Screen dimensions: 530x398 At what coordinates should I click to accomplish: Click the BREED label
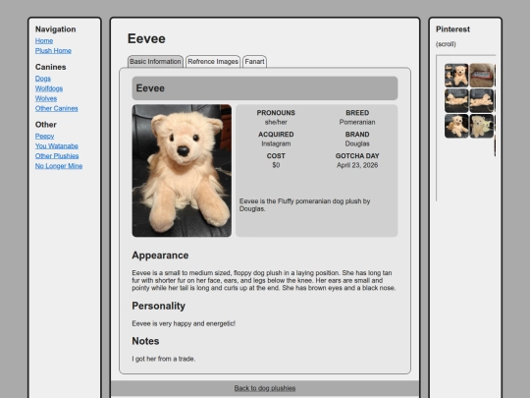[357, 113]
